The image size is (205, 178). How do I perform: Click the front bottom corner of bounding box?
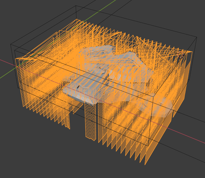coord(148,145)
